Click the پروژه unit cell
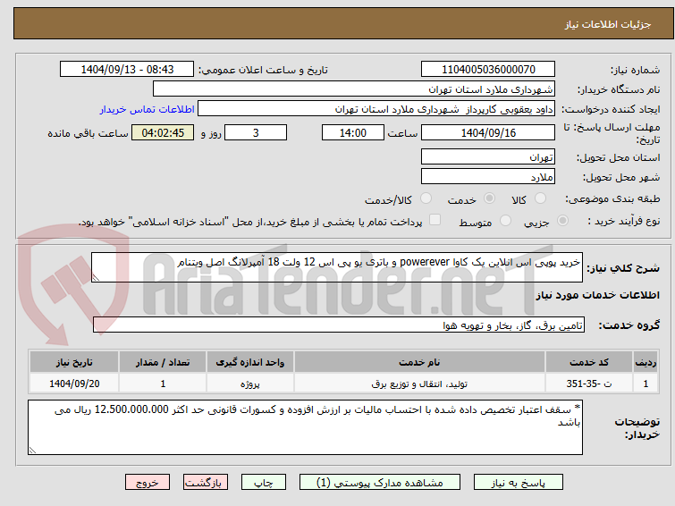The image size is (675, 506). [250, 384]
